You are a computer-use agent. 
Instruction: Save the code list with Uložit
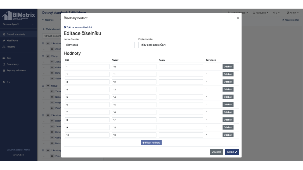coord(232,152)
